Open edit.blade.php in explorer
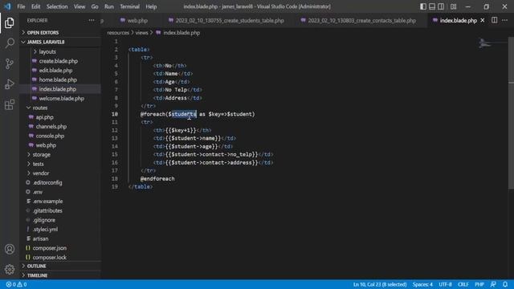 pyautogui.click(x=55, y=71)
